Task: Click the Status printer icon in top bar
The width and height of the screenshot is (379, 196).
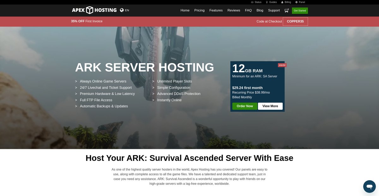Action: pos(252,2)
